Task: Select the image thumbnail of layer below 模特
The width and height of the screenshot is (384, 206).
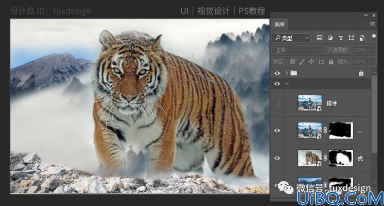Action: pos(310,130)
